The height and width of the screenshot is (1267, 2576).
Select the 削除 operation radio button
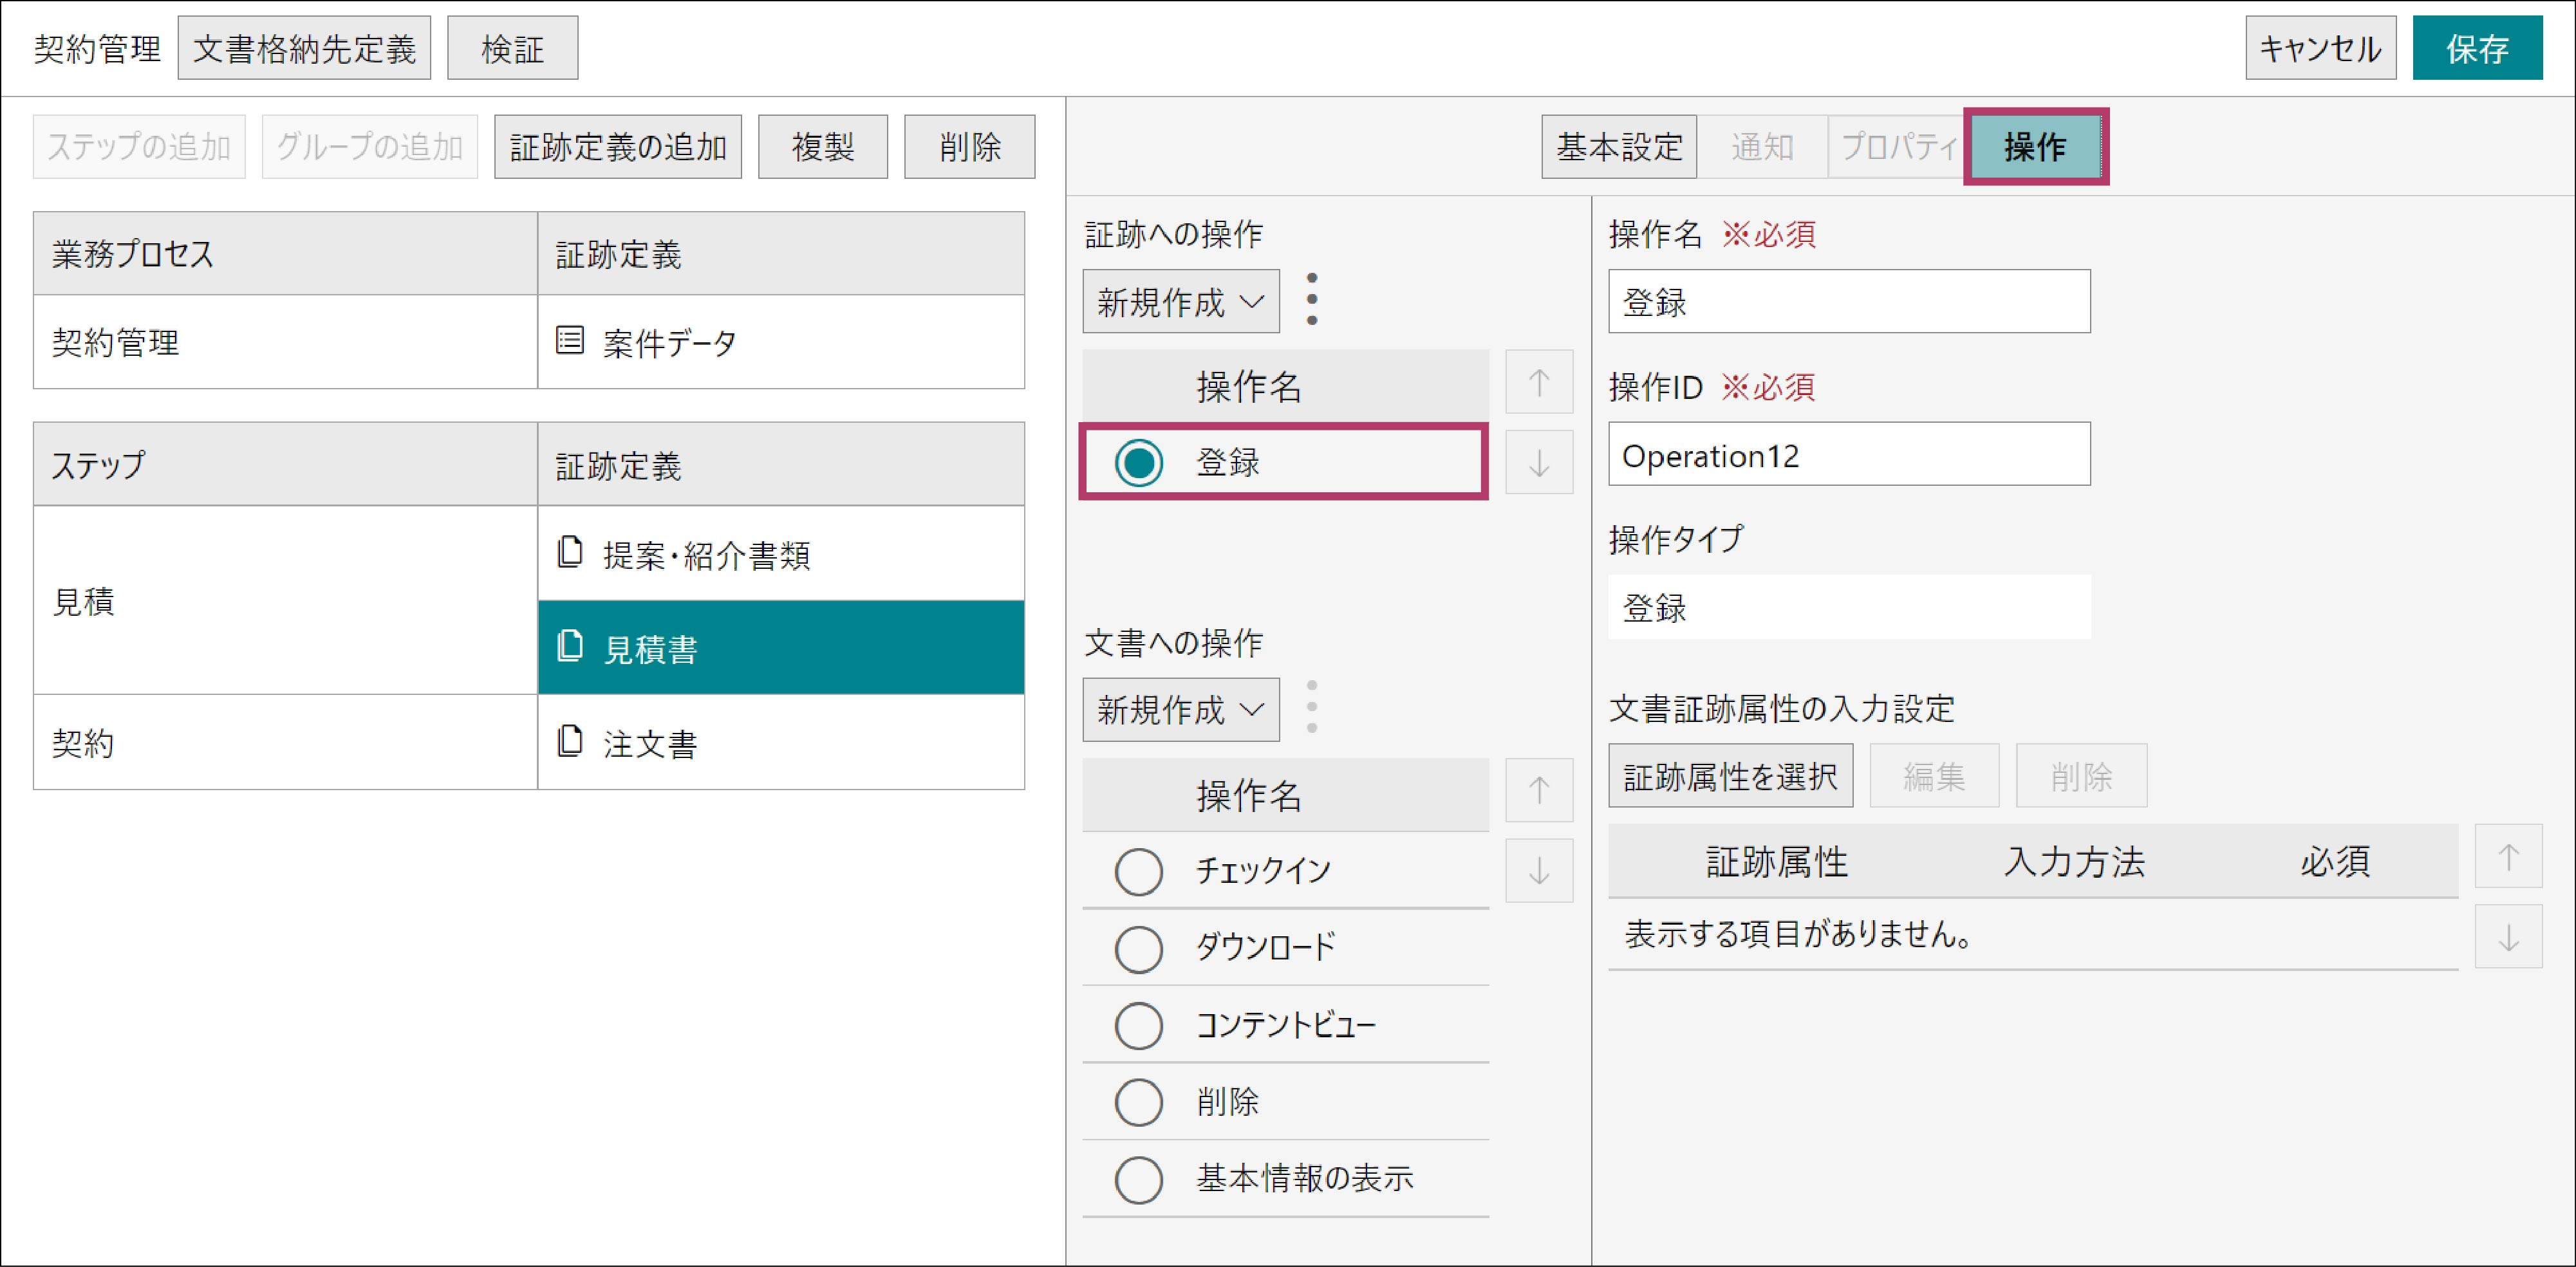tap(1138, 1102)
